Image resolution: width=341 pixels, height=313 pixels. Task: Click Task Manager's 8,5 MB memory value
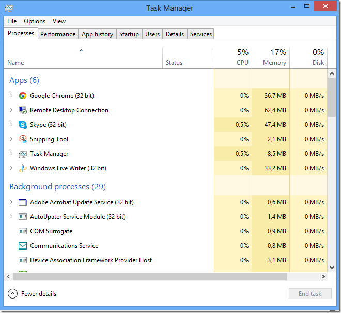click(x=276, y=154)
